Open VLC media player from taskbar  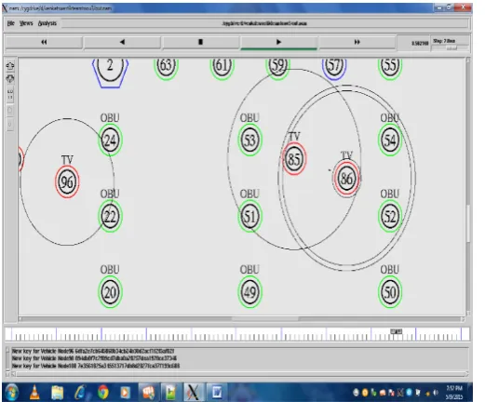34,393
